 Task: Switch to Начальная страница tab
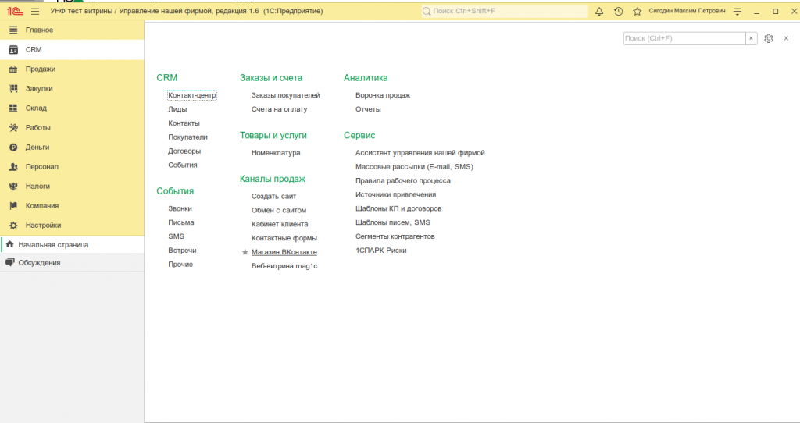click(x=72, y=244)
